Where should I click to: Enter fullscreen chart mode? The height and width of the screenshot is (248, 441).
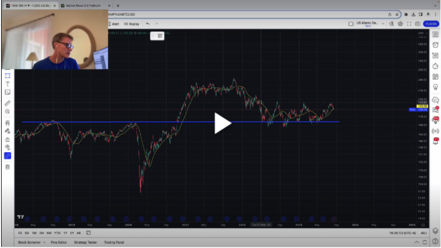409,24
